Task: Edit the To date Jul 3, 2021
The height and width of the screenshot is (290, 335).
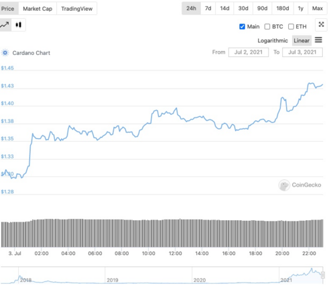Action: pos(302,52)
